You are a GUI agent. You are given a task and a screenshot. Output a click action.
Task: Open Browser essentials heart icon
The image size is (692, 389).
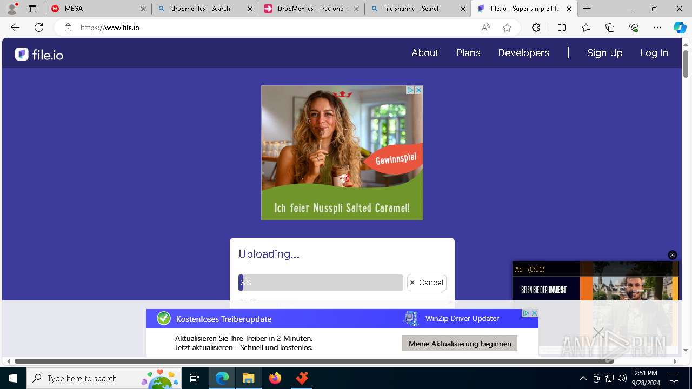click(x=634, y=28)
